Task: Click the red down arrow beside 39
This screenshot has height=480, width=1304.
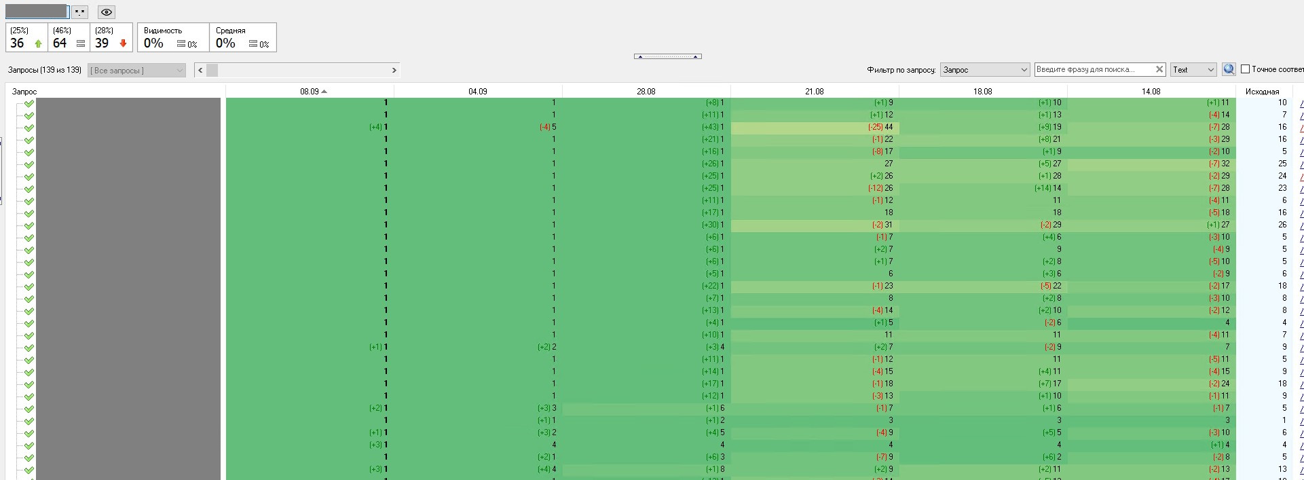Action: 123,43
